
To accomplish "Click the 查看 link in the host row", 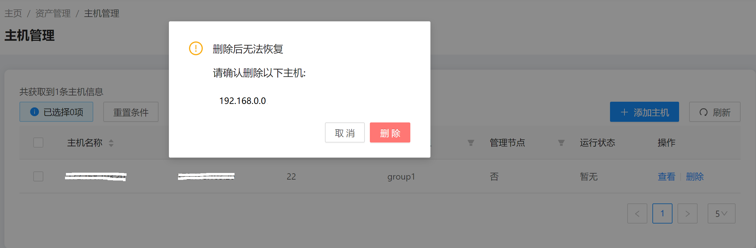I will click(666, 177).
